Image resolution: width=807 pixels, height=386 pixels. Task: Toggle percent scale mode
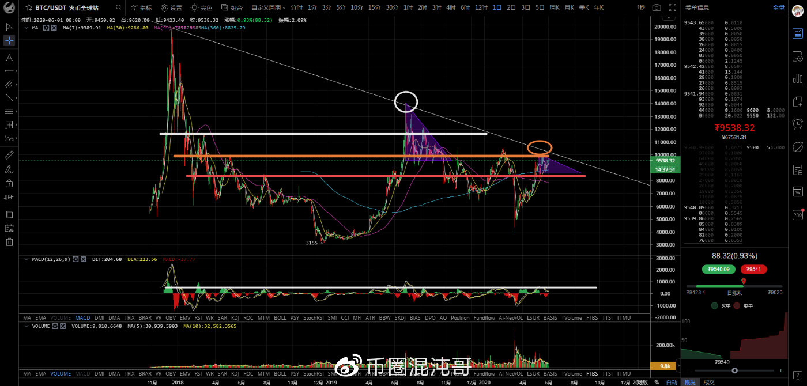pyautogui.click(x=656, y=382)
